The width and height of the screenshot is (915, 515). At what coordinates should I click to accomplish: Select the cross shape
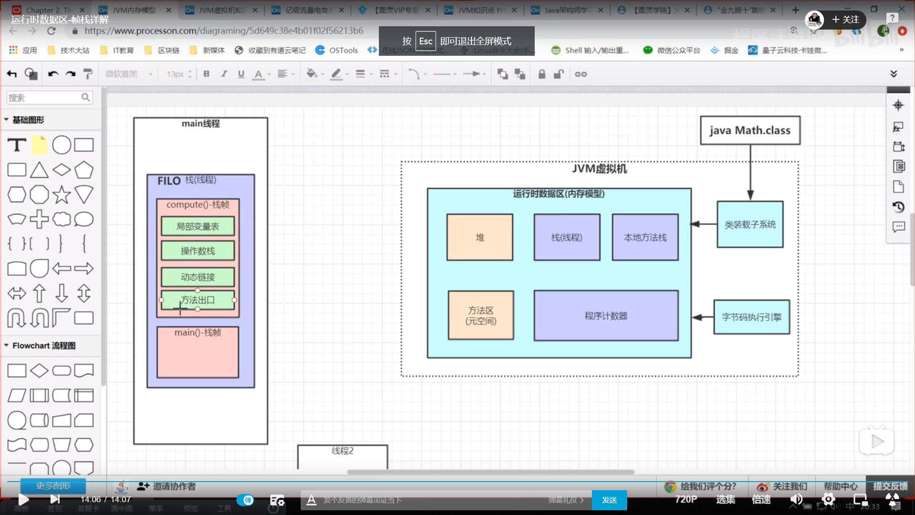point(39,219)
